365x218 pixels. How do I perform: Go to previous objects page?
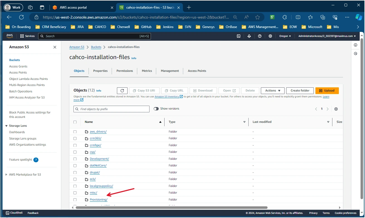pyautogui.click(x=316, y=109)
